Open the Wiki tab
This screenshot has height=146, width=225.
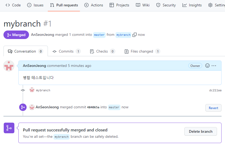143,5
